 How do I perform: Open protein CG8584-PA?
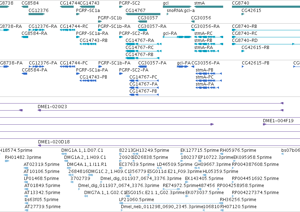pyautogui.click(x=35, y=70)
